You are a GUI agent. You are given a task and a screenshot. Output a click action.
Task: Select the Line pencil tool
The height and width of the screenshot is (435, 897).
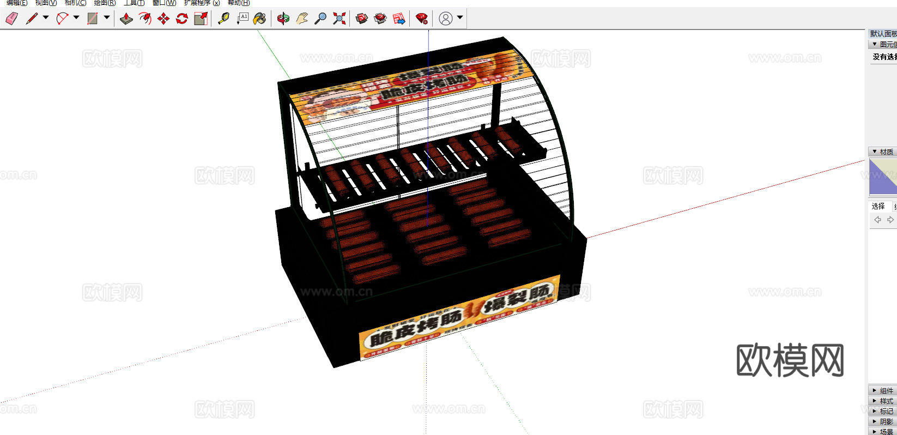pos(32,19)
